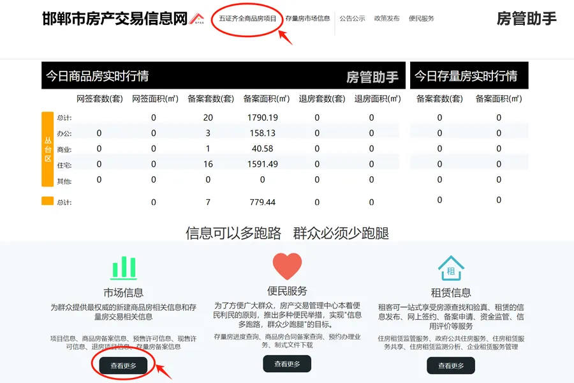Click 查看更多 under 便民服务
The image size is (574, 383).
click(x=288, y=364)
